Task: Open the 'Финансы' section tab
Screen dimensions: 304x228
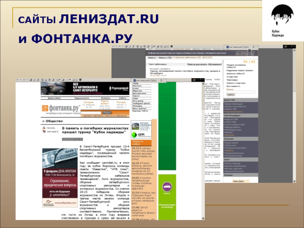Action: click(x=106, y=98)
